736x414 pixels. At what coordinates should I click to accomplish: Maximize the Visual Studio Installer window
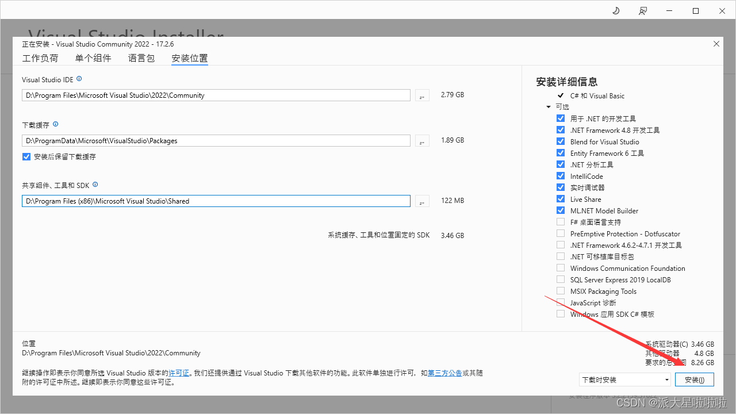(695, 10)
